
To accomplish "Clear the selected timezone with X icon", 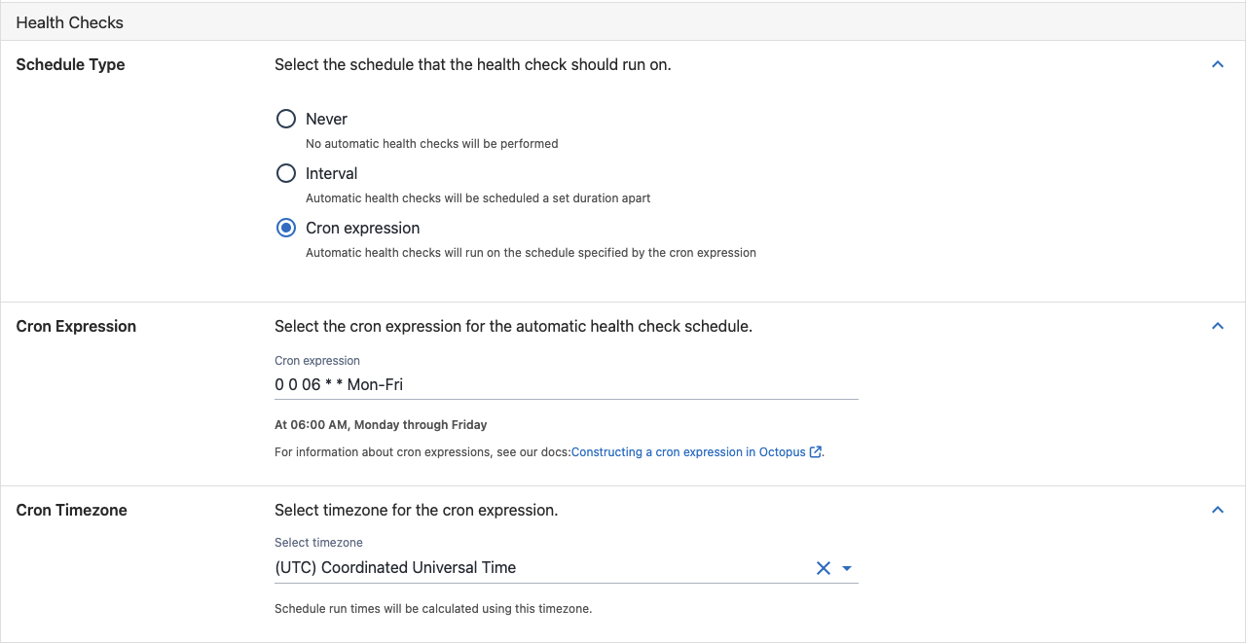I will coord(824,568).
